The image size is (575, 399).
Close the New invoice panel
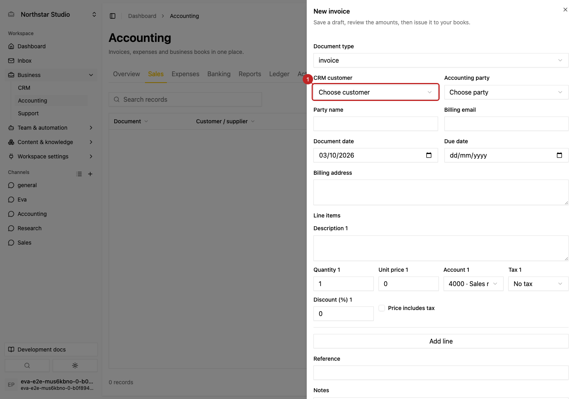565,10
